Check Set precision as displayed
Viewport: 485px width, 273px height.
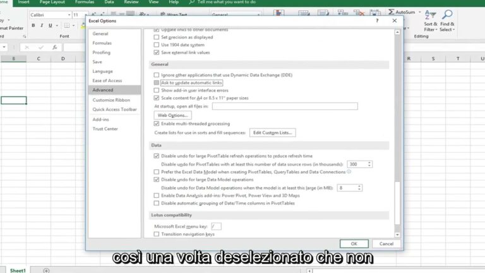[x=157, y=37]
